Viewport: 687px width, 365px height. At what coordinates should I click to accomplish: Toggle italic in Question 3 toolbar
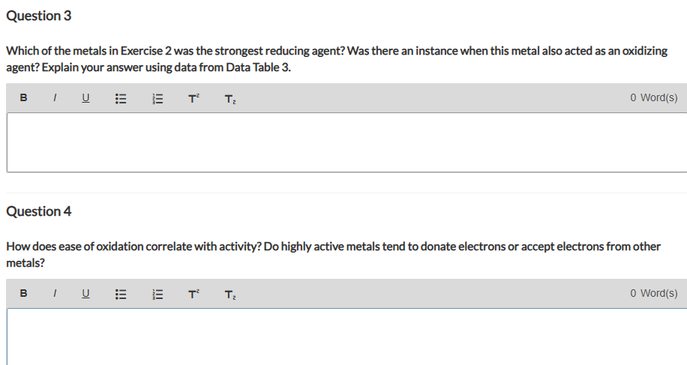tap(54, 97)
